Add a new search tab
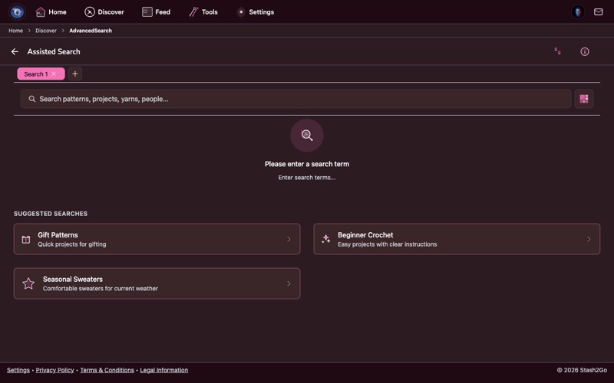The image size is (614, 383). 75,74
